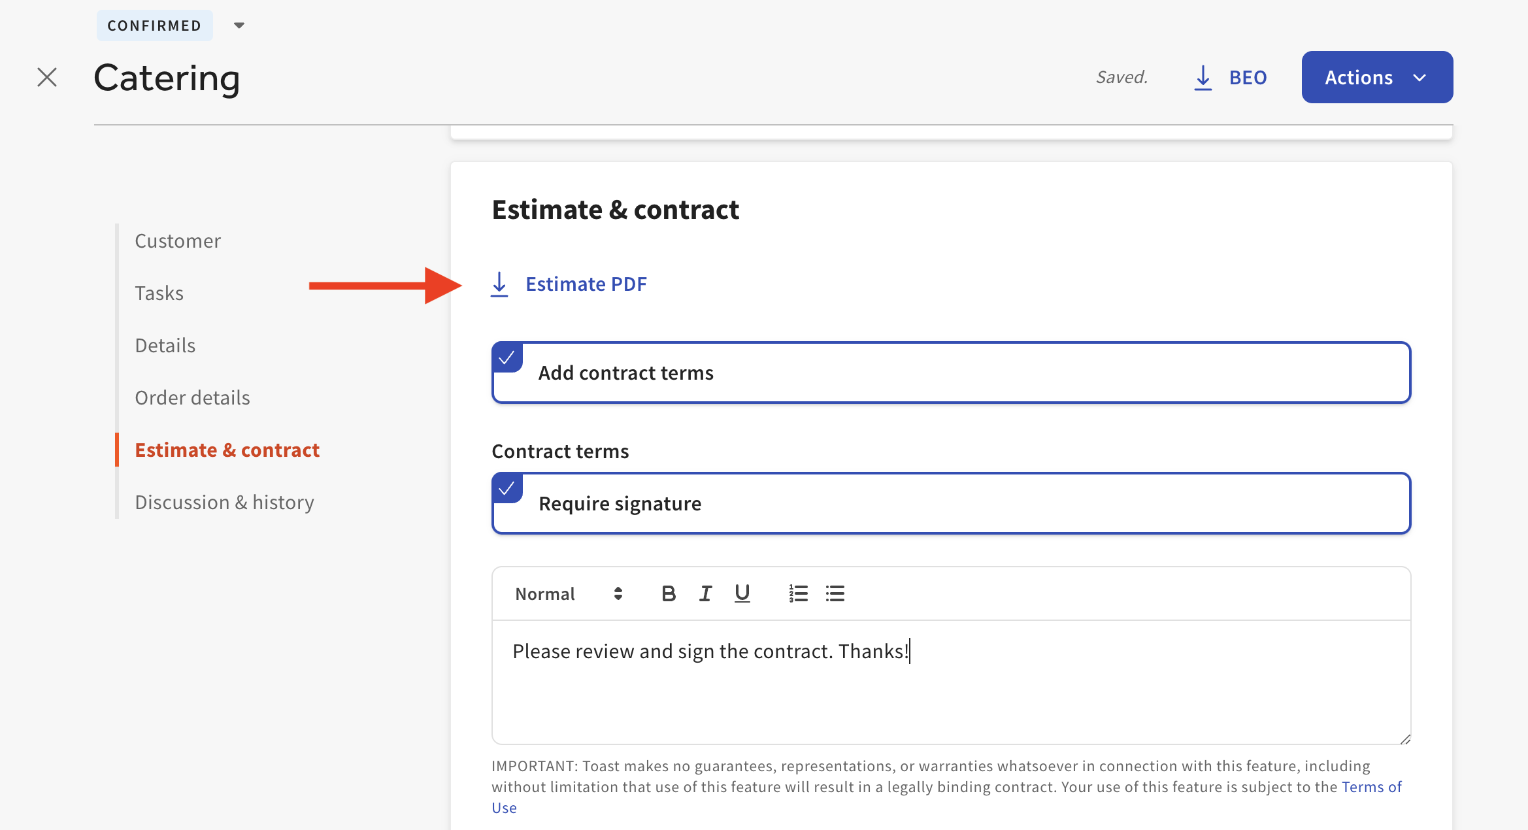The width and height of the screenshot is (1528, 830).
Task: Close the Catering event with X
Action: tap(47, 77)
